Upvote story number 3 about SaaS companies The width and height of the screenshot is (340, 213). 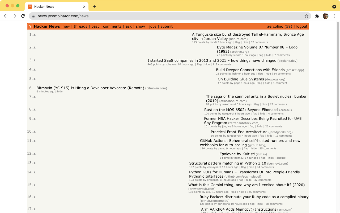35,60
